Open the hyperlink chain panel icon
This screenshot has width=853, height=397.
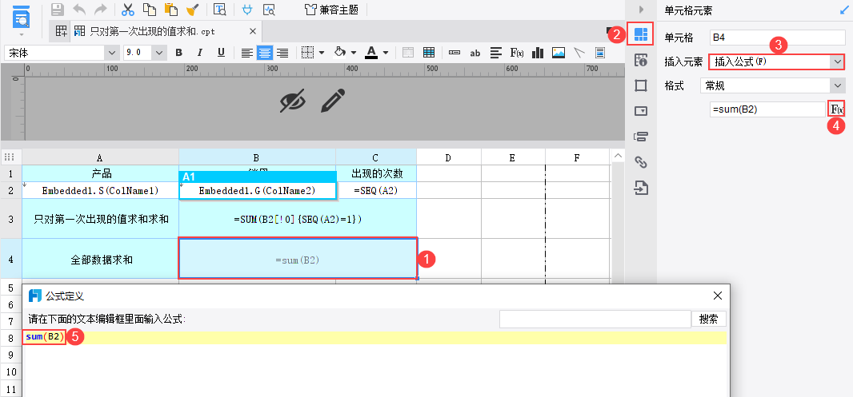[641, 162]
